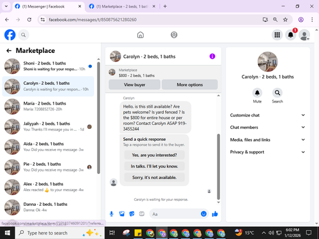Click the More options button
This screenshot has width=319, height=239.
[x=189, y=85]
